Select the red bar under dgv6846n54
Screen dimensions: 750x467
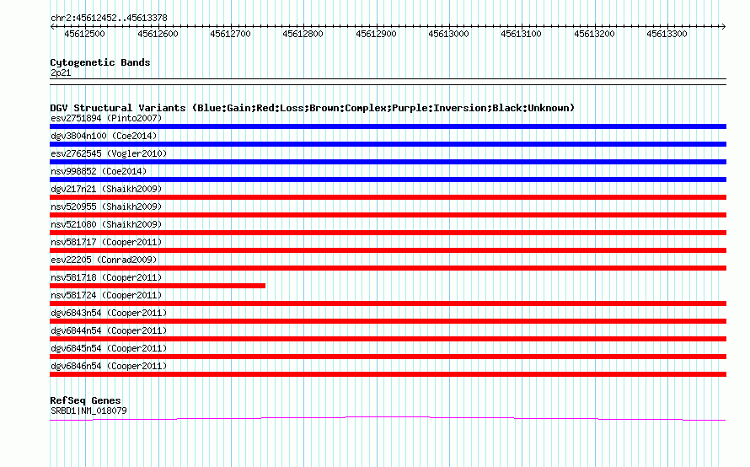pyautogui.click(x=388, y=374)
